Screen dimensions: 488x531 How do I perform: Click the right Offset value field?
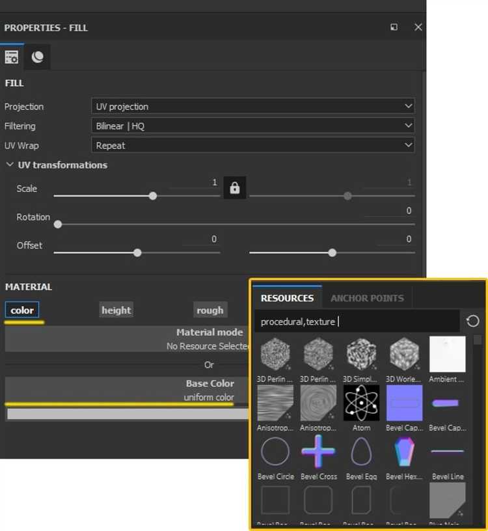(396, 239)
